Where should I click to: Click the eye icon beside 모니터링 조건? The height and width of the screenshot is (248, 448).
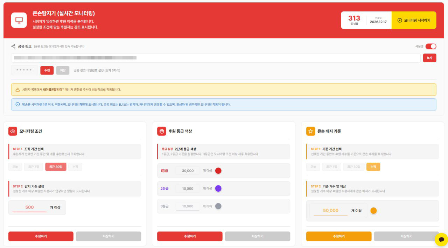(x=13, y=131)
